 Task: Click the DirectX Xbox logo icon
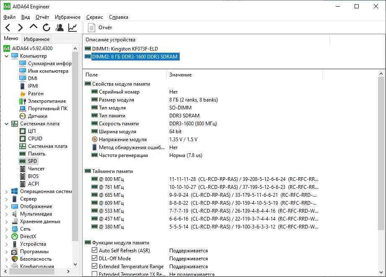click(15, 236)
